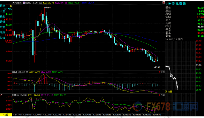Open the MACD(26,12,9) indicator label
Image resolution: width=204 pixels, height=118 pixels.
click(20, 72)
